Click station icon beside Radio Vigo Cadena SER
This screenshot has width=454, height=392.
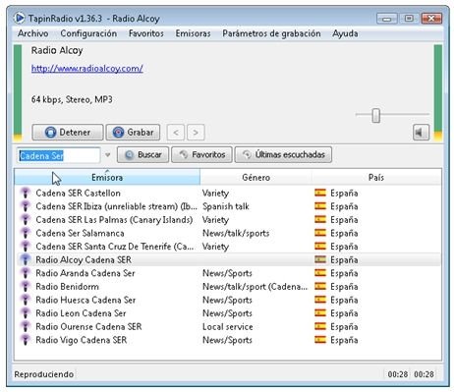26,340
